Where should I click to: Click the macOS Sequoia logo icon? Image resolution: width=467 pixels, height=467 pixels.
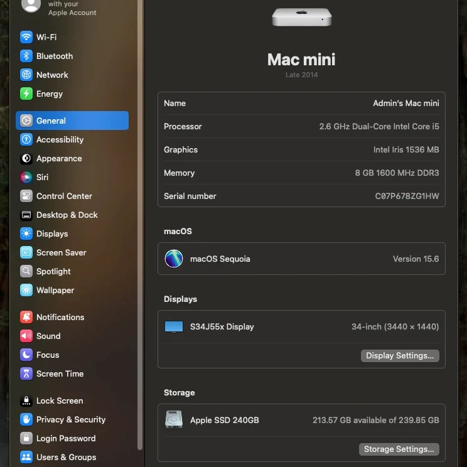tap(174, 259)
